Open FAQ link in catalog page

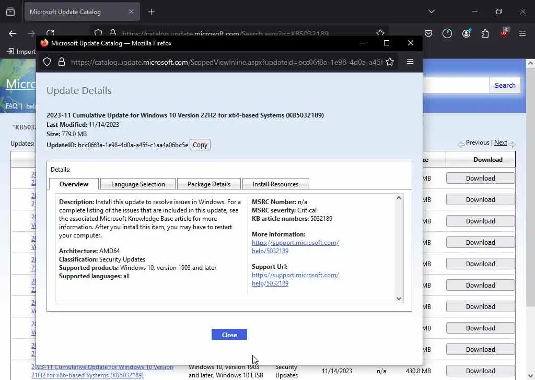point(11,105)
